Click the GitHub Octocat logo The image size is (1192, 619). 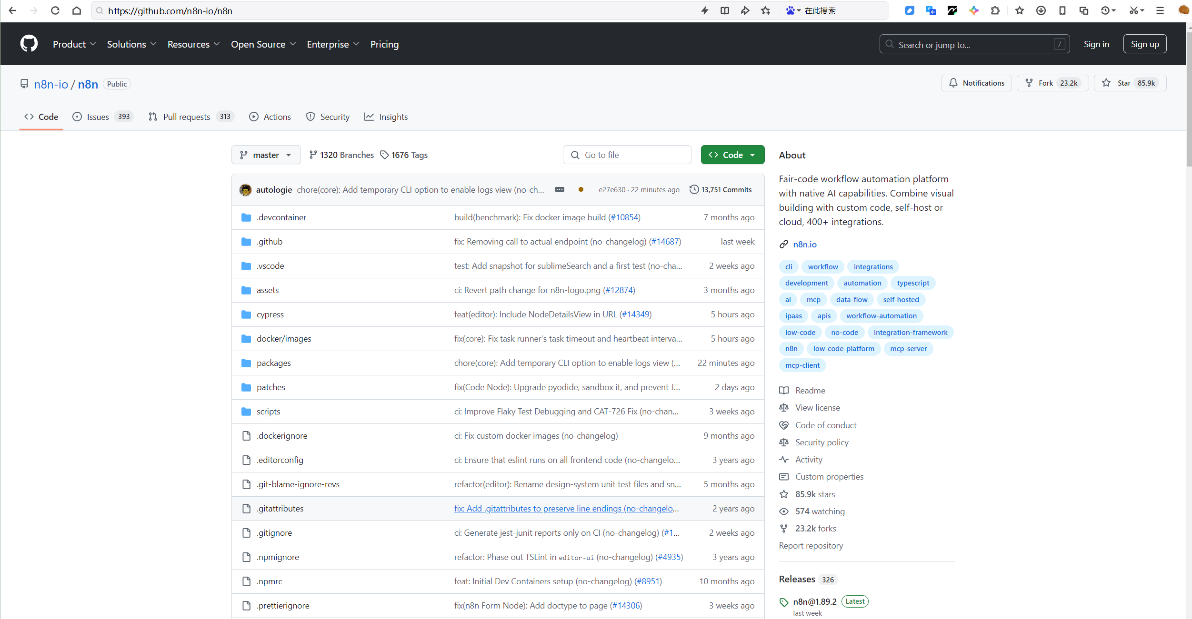(x=29, y=44)
